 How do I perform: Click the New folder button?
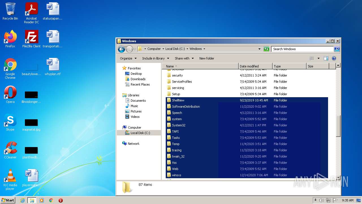click(207, 58)
